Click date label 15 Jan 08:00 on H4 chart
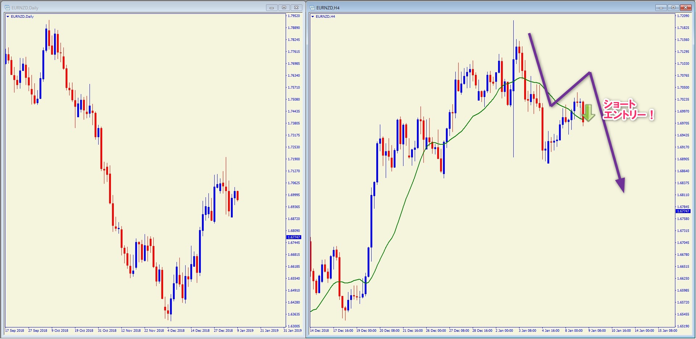This screenshot has height=339, width=696. (668, 331)
